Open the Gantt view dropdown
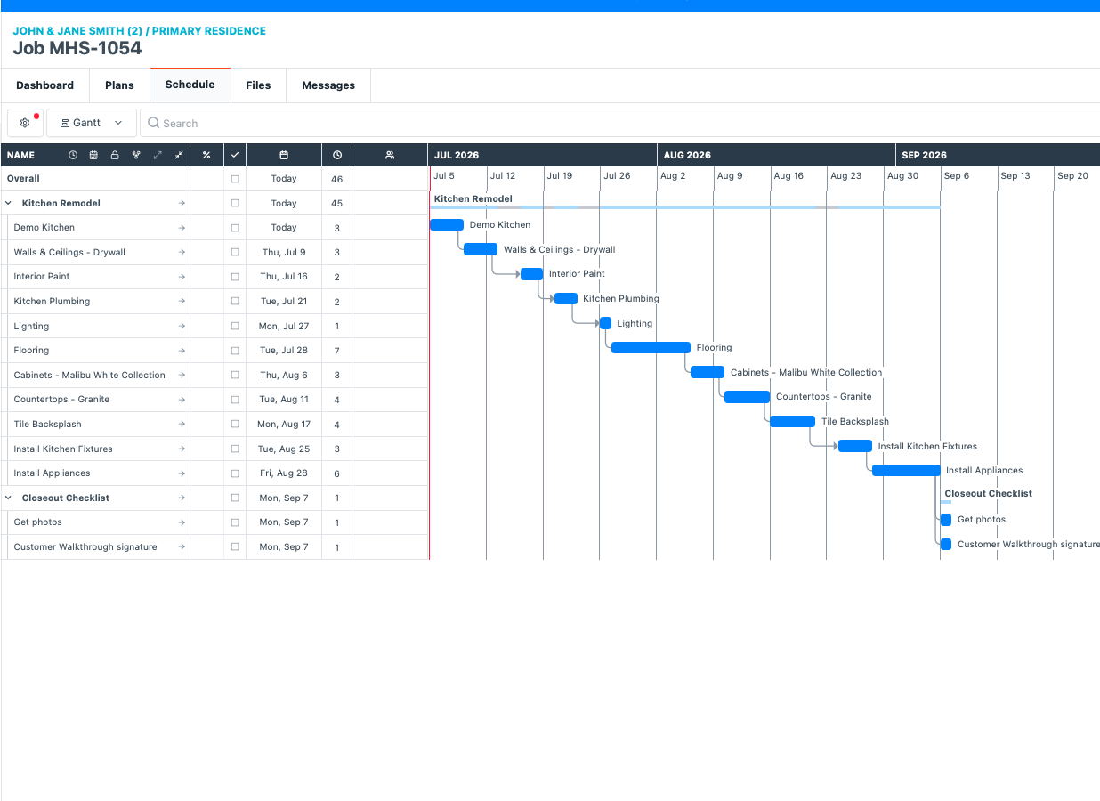This screenshot has height=801, width=1100. pyautogui.click(x=92, y=123)
